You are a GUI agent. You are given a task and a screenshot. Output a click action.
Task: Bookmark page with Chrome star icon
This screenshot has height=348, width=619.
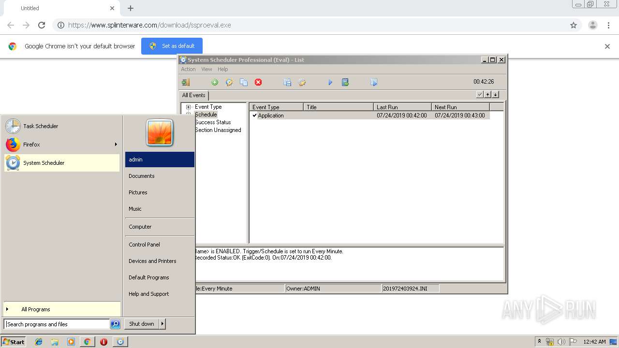pos(574,25)
